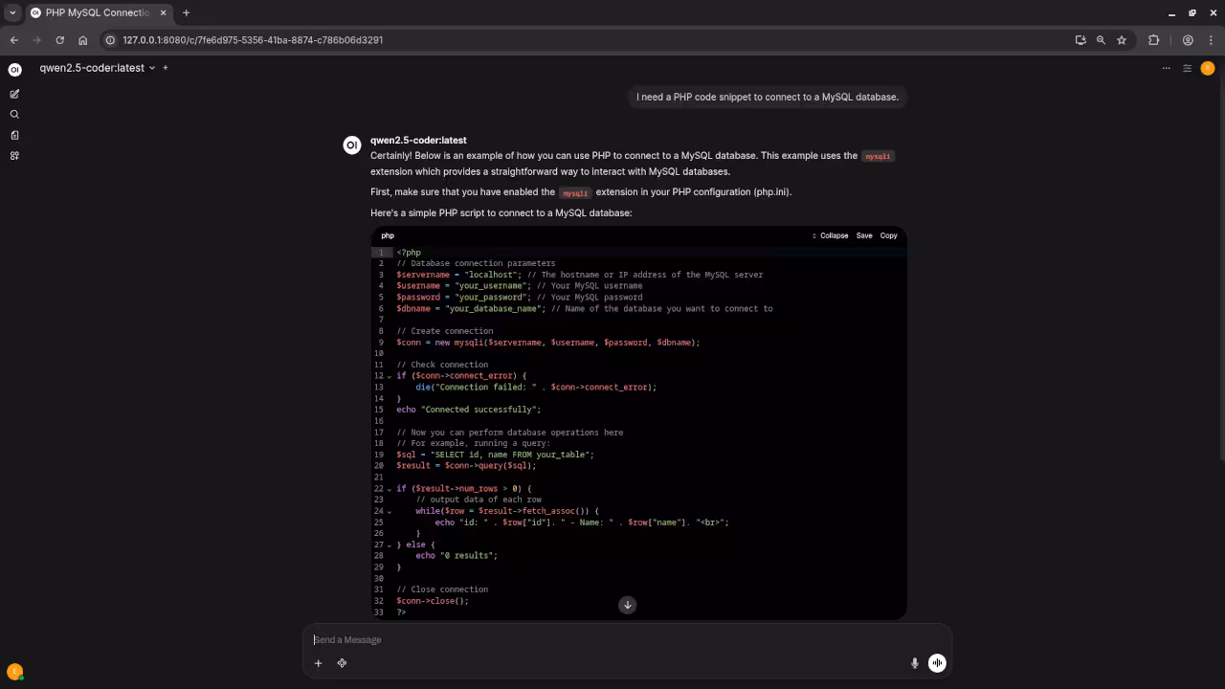Click the three-dot menu beside the avatar
The height and width of the screenshot is (689, 1225).
tap(1166, 68)
